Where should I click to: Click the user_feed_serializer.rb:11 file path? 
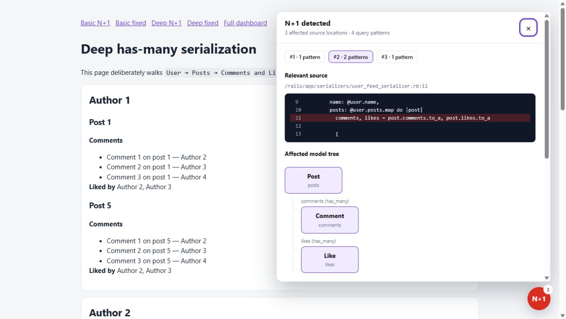click(356, 86)
